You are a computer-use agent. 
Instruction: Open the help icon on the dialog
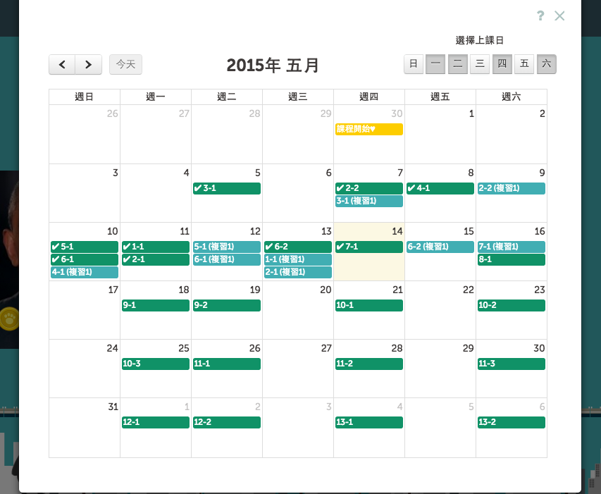click(x=540, y=16)
